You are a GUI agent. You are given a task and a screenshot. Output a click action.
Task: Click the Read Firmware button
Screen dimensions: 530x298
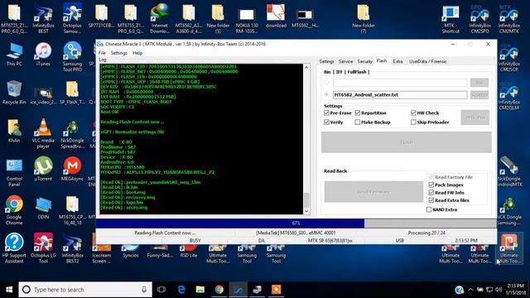click(373, 191)
